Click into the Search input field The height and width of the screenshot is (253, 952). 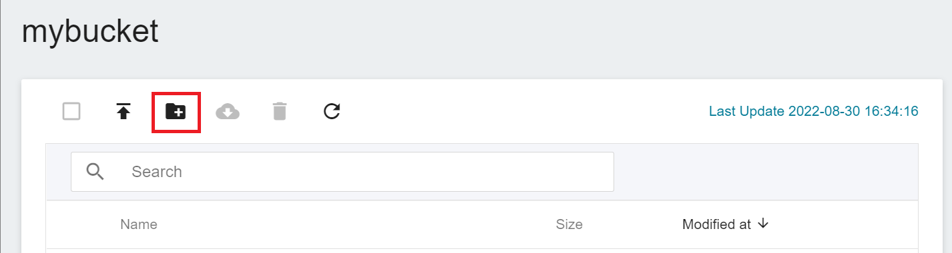click(x=342, y=172)
